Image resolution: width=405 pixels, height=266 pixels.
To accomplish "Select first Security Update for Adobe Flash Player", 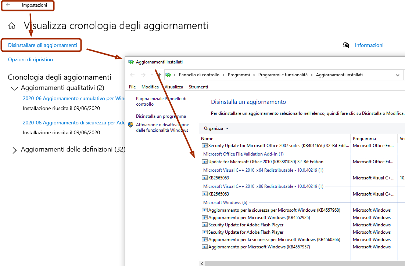I will click(x=246, y=225).
